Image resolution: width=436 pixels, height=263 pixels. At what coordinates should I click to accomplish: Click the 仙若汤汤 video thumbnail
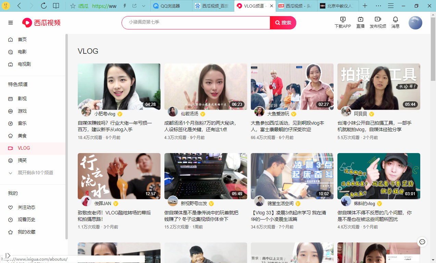coord(205,86)
